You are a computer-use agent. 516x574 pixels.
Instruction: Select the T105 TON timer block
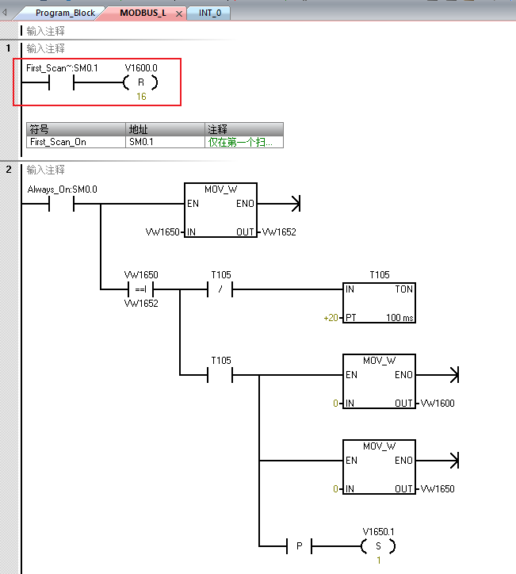tap(379, 303)
